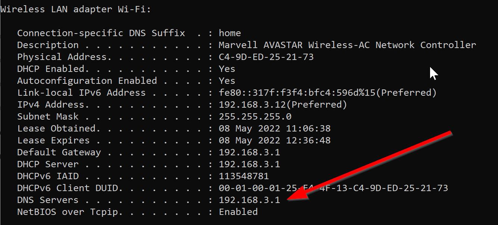Viewport: 498px width, 225px height.
Task: Click the link-local IPv6 address value
Action: (x=327, y=93)
